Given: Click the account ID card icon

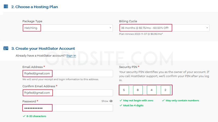Looking at the screenshot, I should coord(6,48).
